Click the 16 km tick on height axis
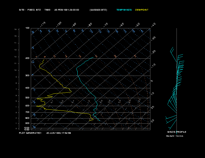This screenshot has width=205, height=158. (x=16, y=29)
